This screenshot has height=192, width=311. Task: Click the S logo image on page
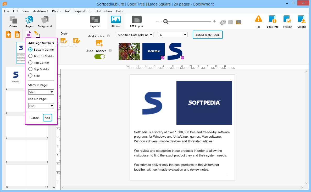click(152, 103)
